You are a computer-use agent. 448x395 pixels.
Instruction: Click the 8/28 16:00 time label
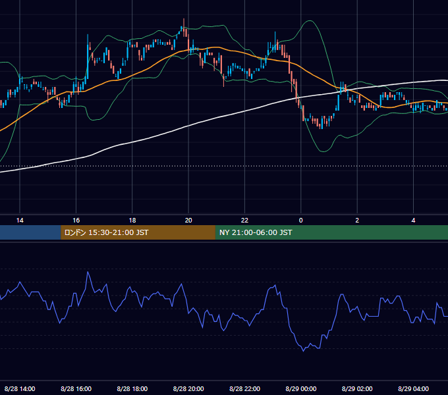(76, 388)
